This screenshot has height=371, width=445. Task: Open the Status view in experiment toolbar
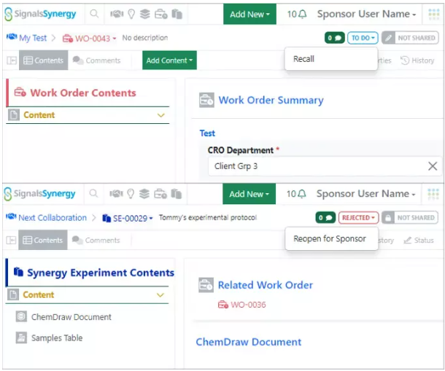click(x=419, y=241)
